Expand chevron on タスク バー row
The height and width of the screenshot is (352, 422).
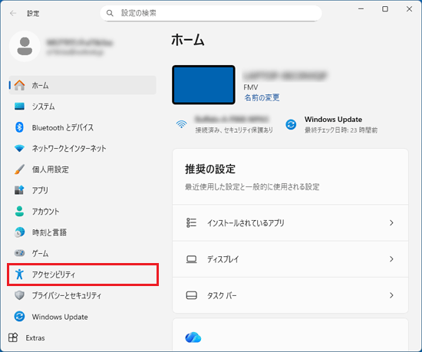pyautogui.click(x=391, y=295)
